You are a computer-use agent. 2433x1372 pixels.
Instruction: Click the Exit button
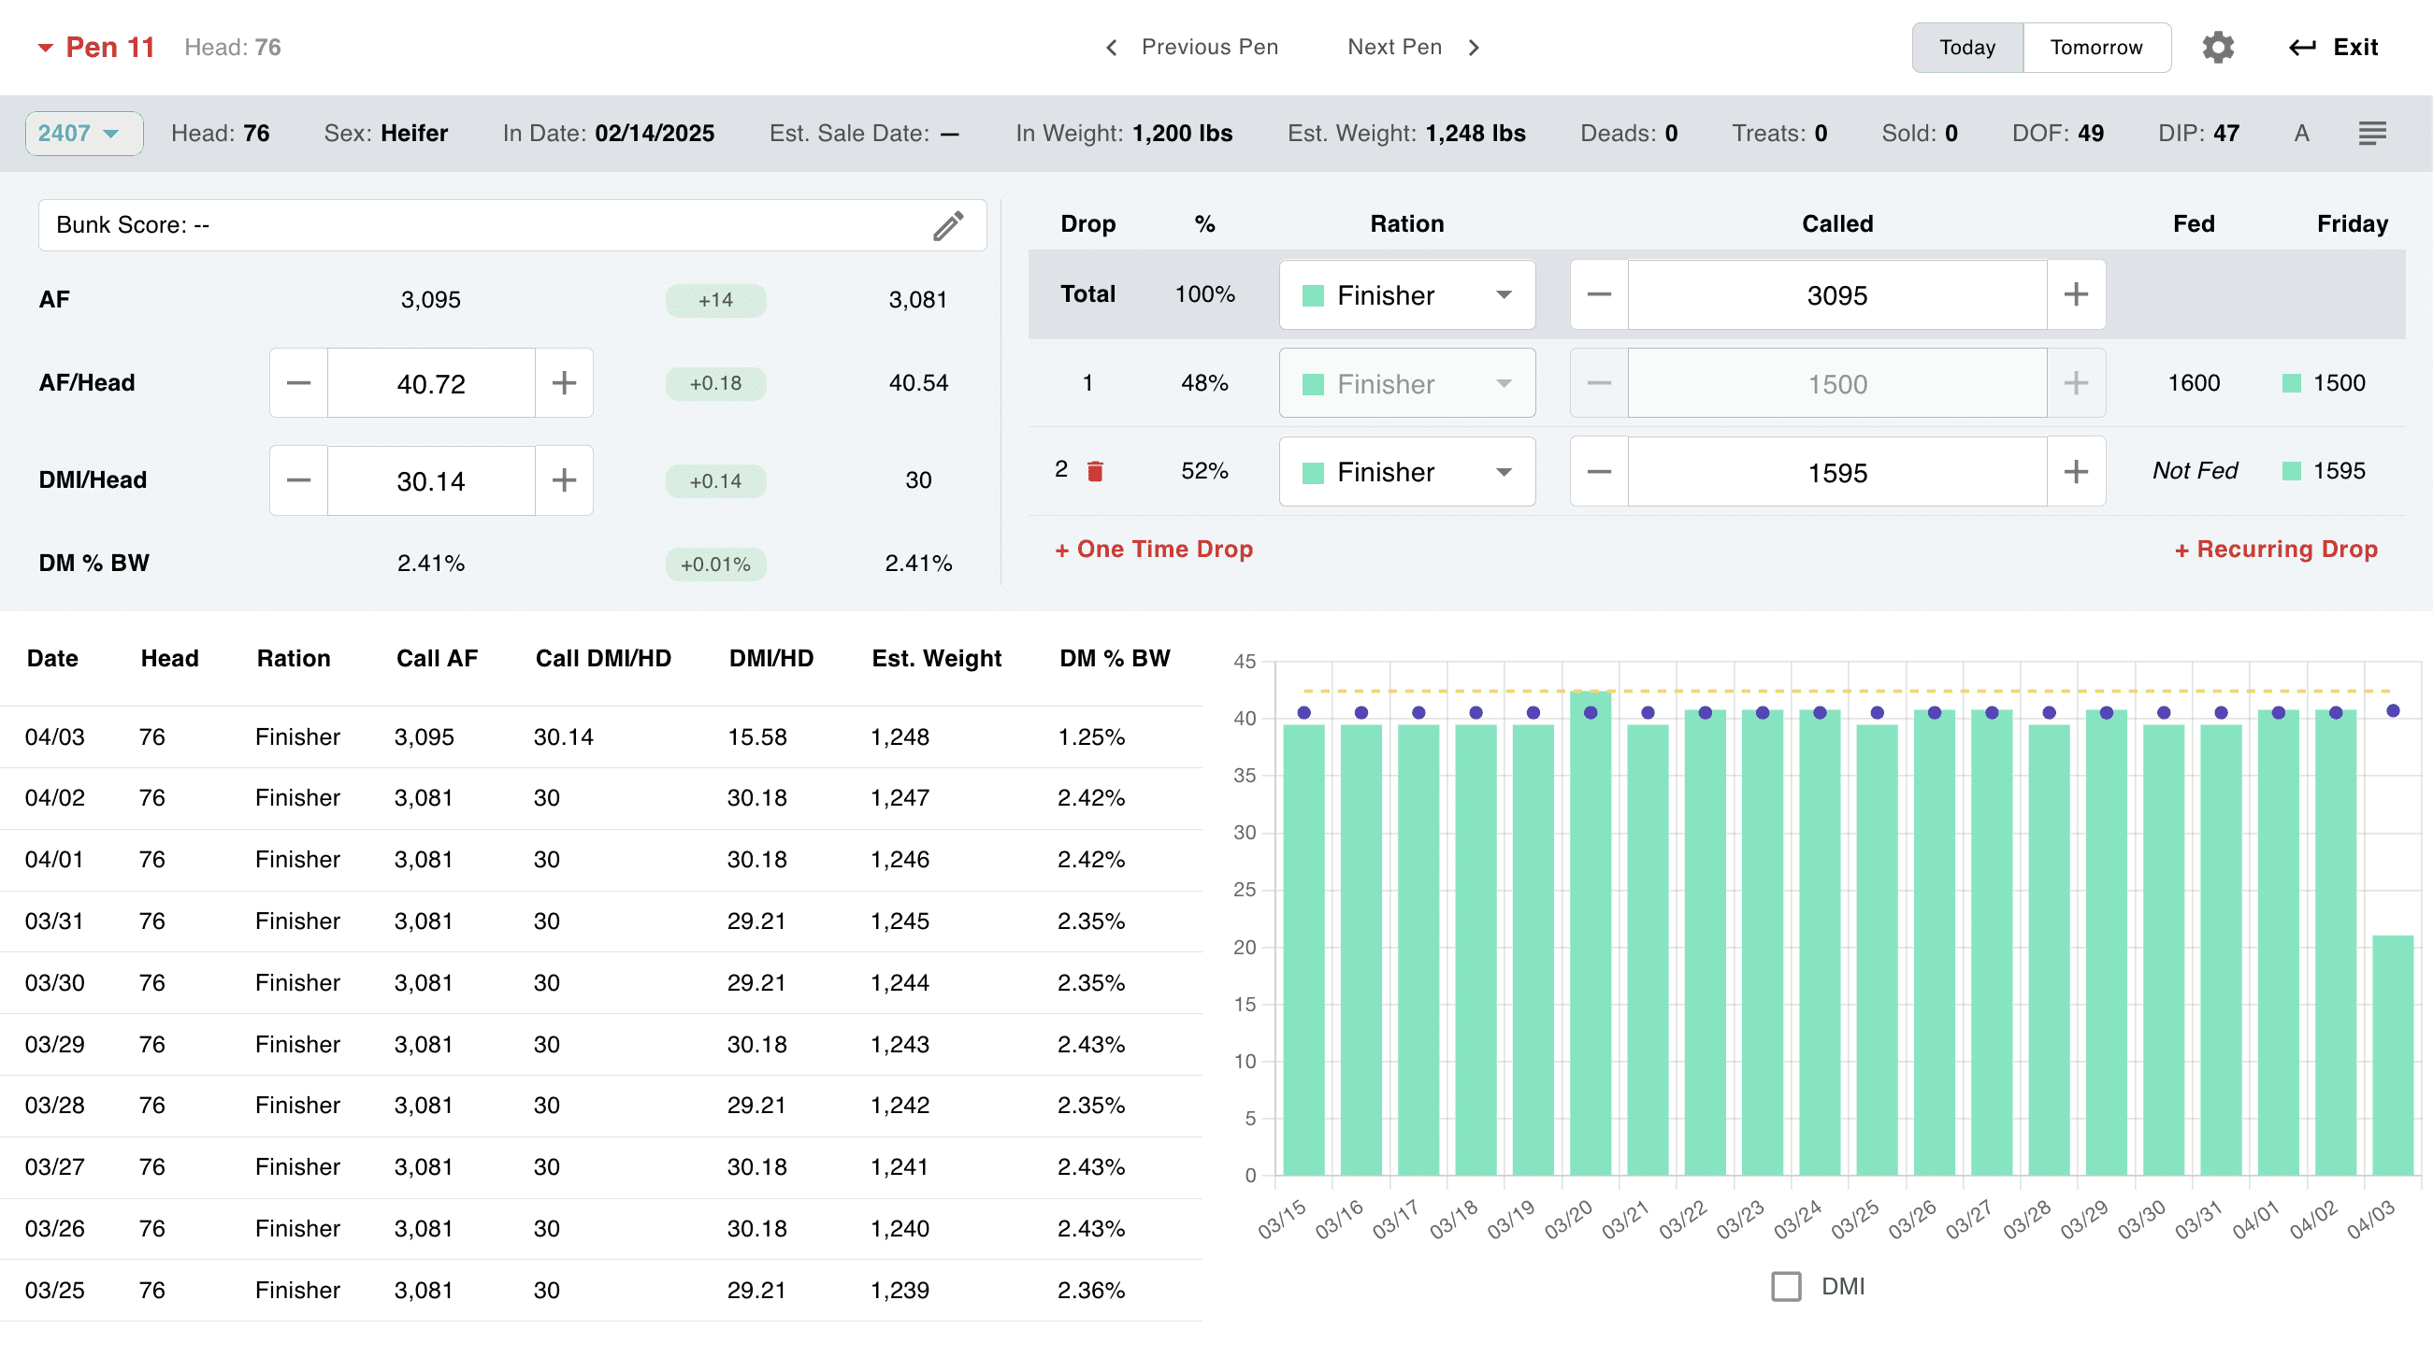coord(2332,48)
